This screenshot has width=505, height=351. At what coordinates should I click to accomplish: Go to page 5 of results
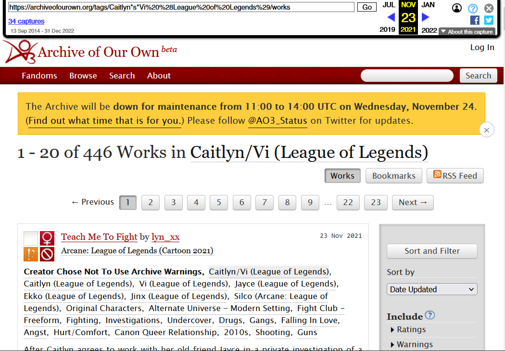(219, 202)
